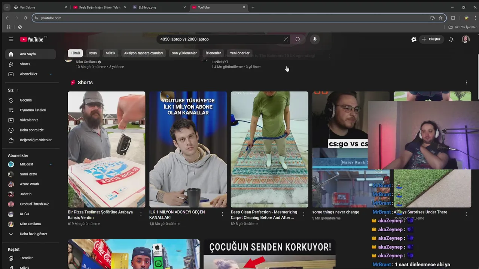Select the Son yüklenenler chip

coord(184,53)
